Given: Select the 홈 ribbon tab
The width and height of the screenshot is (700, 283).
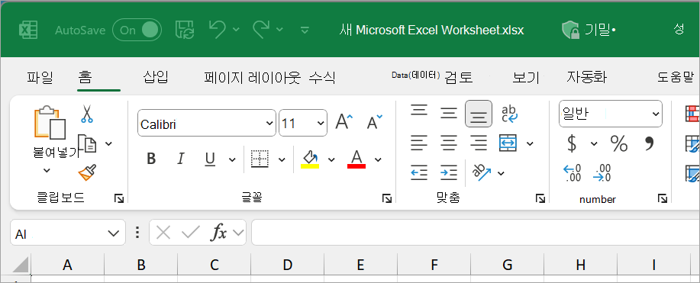Looking at the screenshot, I should tap(85, 77).
